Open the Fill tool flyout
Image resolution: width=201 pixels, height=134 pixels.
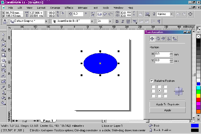(x=3, y=98)
